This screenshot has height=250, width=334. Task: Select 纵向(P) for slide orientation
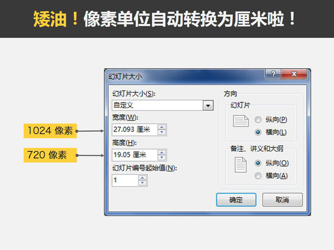pos(258,120)
